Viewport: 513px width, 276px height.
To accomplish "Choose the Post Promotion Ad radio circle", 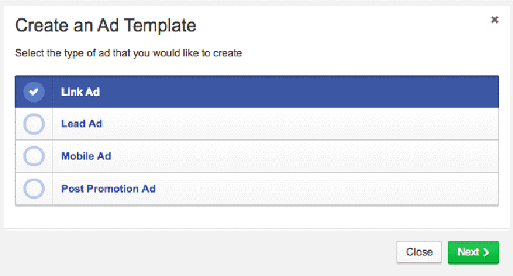I will [34, 189].
